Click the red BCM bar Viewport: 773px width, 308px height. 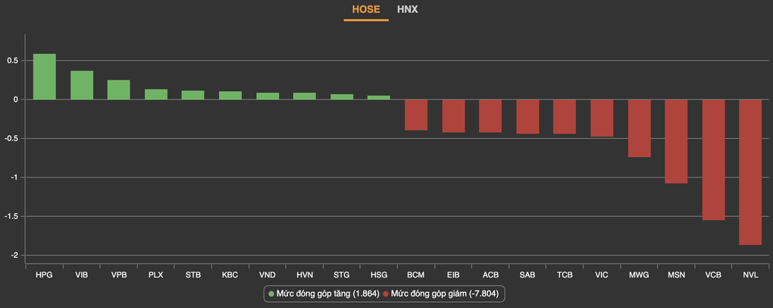[x=416, y=115]
